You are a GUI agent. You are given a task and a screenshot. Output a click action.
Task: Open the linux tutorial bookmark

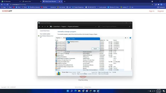(x=61, y=7)
